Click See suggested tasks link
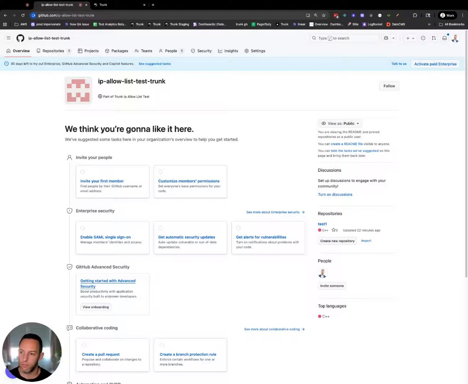Viewport: 468px width, 384px height. 155,64
